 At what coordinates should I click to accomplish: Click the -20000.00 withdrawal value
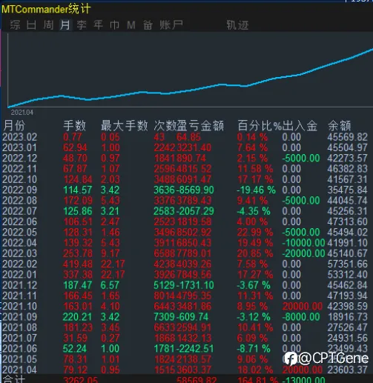[303, 253]
